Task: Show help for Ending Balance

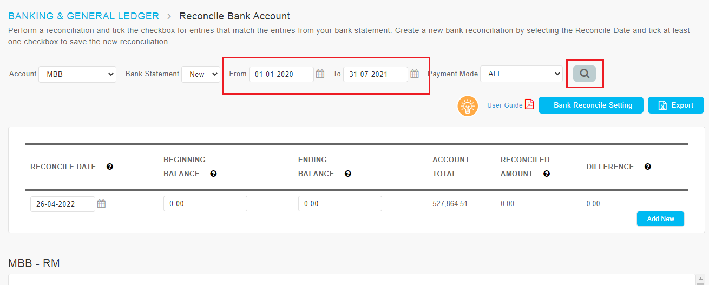Action: [x=348, y=174]
